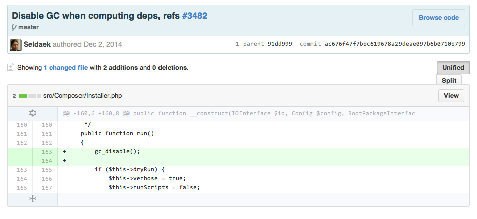Click the 1 changed file link
Viewport: 477px width, 219px height.
65,67
